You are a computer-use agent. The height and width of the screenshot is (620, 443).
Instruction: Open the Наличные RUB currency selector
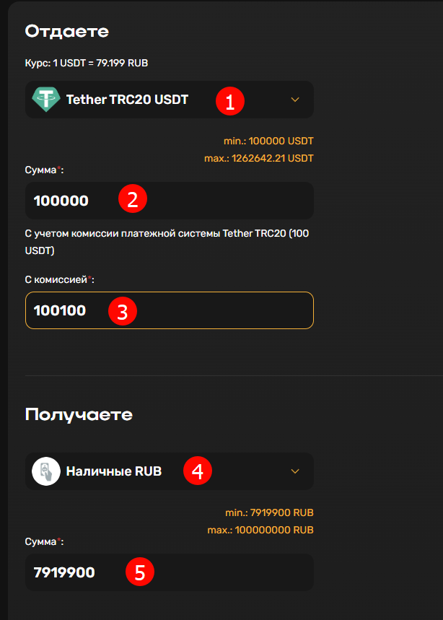pos(169,471)
